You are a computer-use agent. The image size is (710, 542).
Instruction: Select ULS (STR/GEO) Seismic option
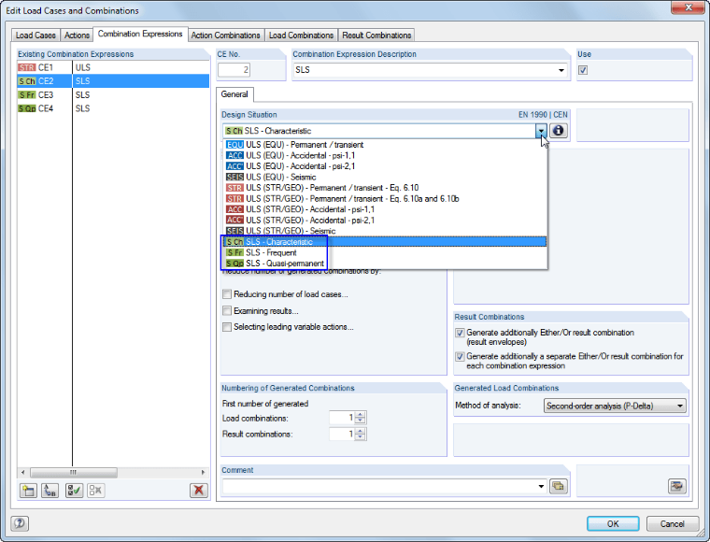(385, 231)
